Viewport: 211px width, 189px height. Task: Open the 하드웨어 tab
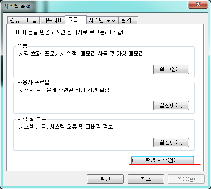(52, 20)
